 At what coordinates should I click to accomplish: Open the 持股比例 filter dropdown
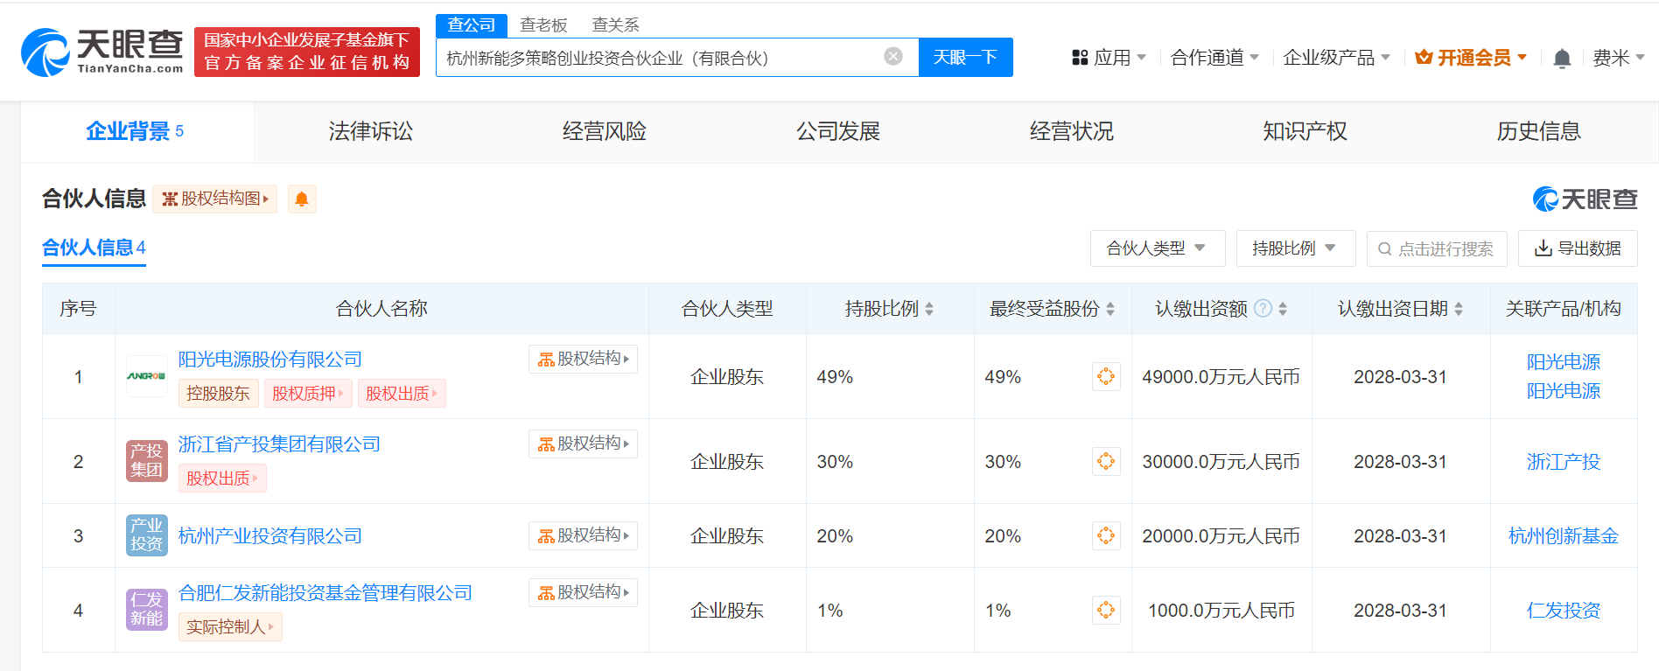pos(1295,248)
